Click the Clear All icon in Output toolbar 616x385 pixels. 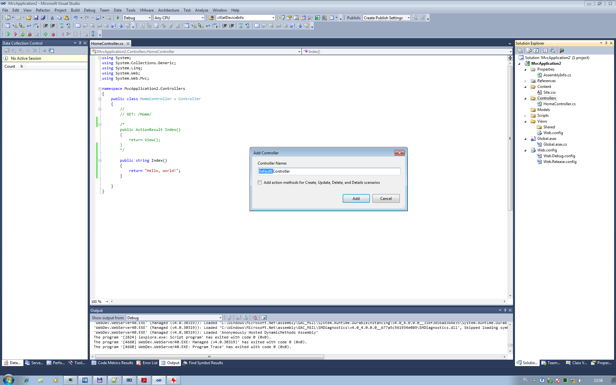pyautogui.click(x=255, y=318)
